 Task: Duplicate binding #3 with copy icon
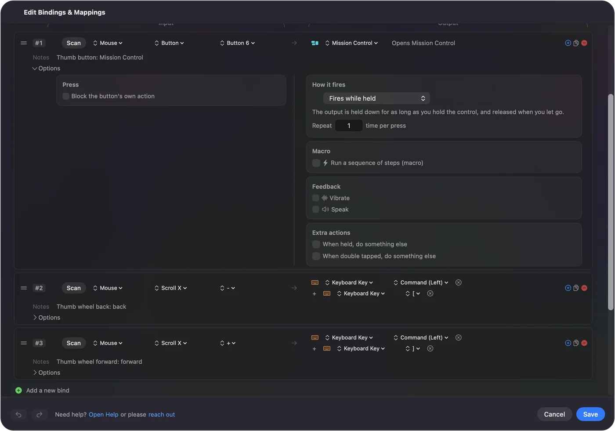coord(576,343)
